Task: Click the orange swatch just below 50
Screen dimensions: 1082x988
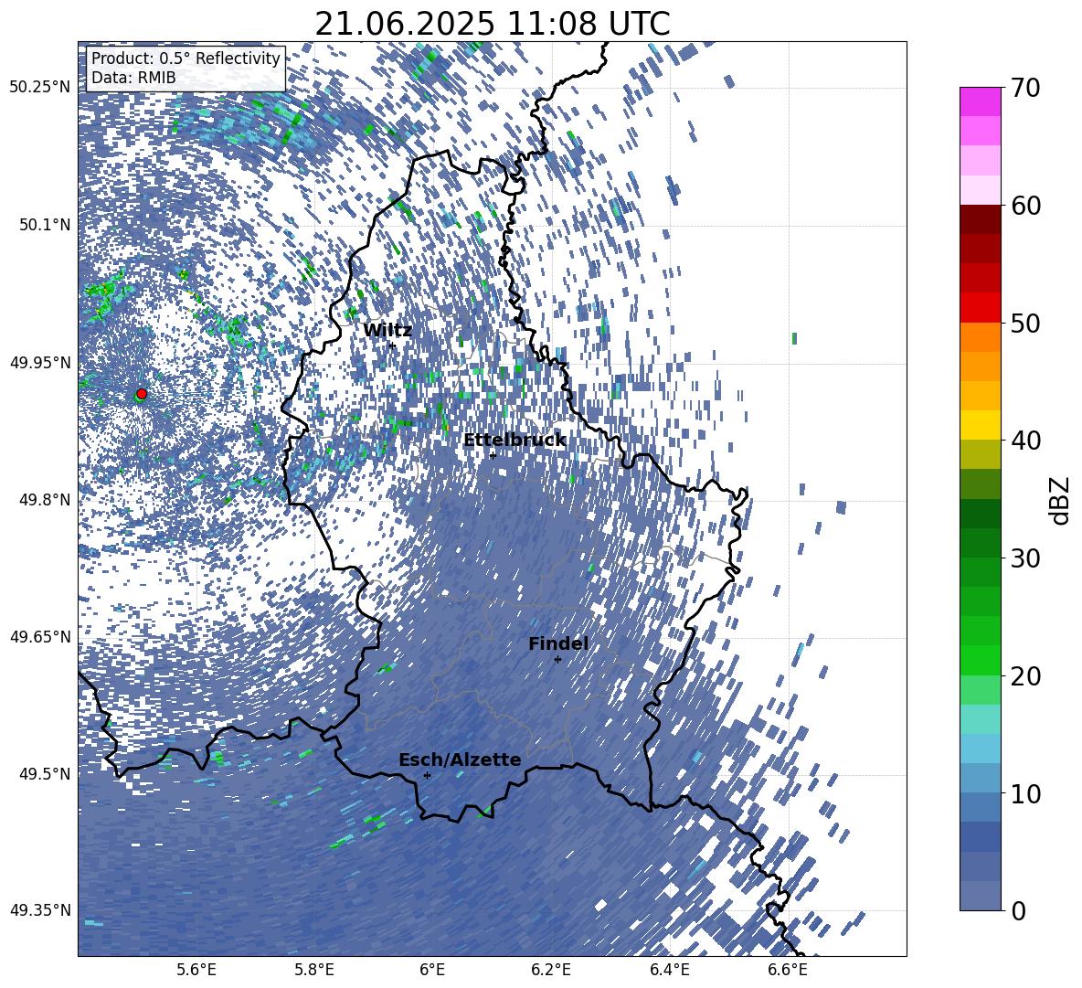Action: coord(980,336)
